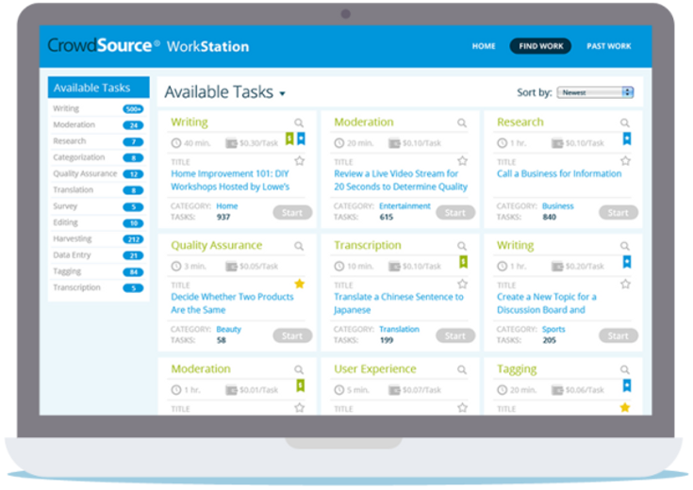Click the green bookmark on the $0.01/Task Moderation card

pyautogui.click(x=300, y=385)
